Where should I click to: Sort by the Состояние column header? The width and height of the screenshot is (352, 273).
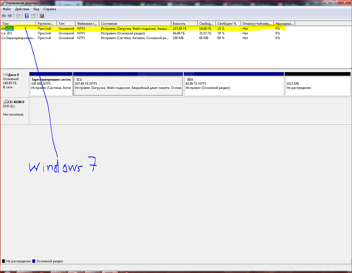click(x=135, y=24)
